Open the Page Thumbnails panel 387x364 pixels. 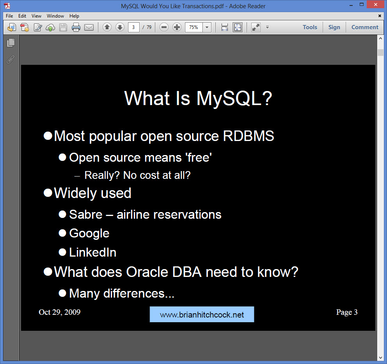[x=11, y=43]
